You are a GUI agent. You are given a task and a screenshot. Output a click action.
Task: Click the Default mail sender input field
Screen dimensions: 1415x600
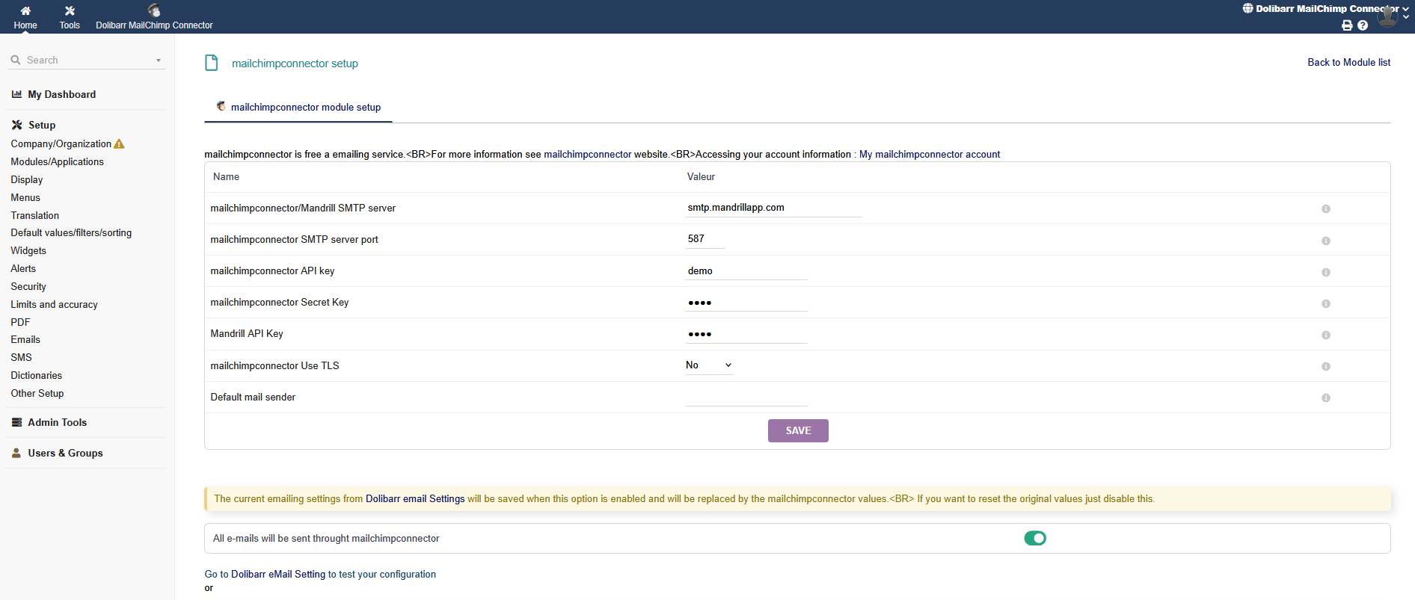[746, 398]
